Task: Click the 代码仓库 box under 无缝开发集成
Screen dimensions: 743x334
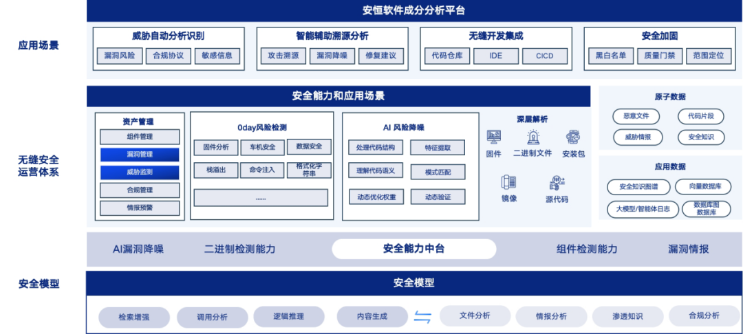Action: coord(446,56)
